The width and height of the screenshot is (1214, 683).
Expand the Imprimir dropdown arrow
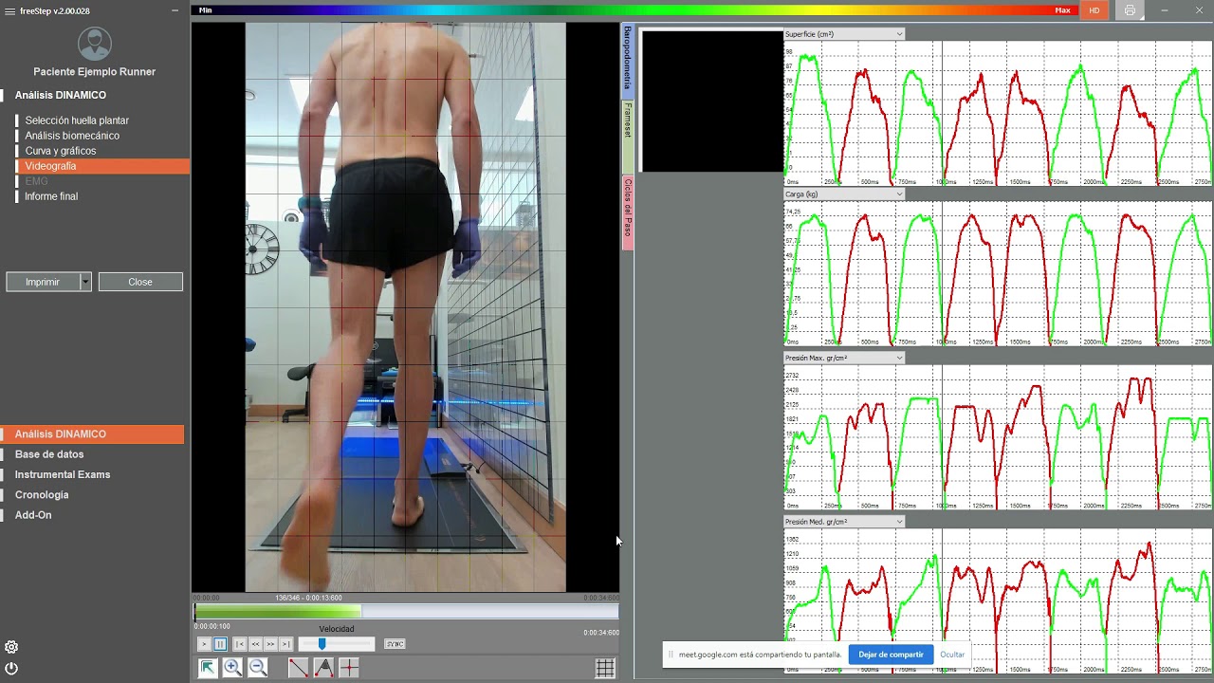pos(85,282)
